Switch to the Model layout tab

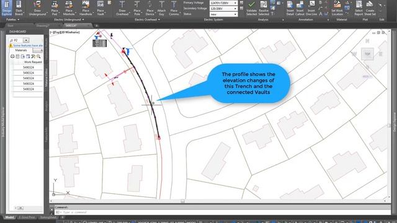pos(10,217)
